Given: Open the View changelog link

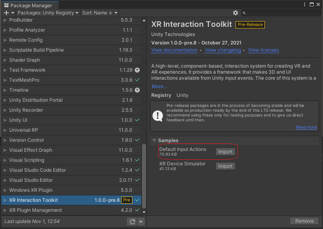Looking at the screenshot, I should click(223, 50).
